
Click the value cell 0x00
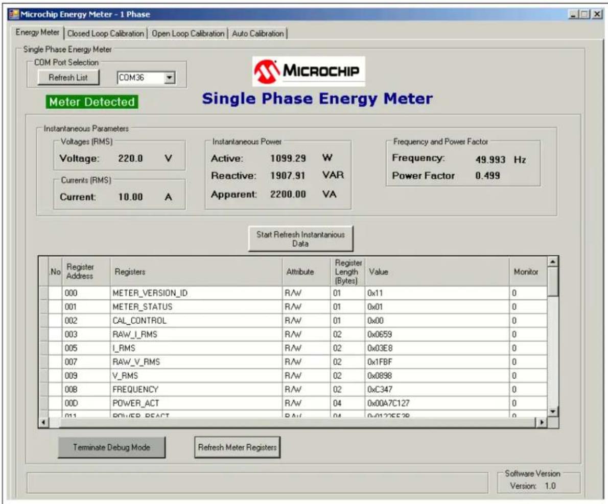pyautogui.click(x=437, y=321)
